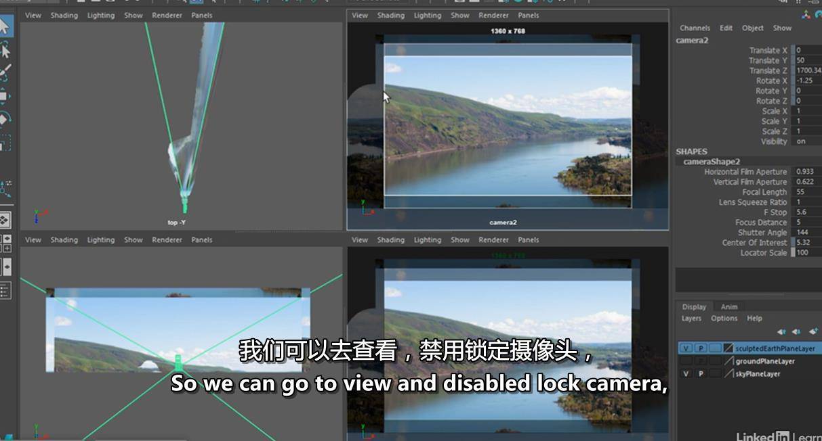Toggle display type box of skyPlaneLayer
This screenshot has height=441, width=822.
pyautogui.click(x=716, y=374)
